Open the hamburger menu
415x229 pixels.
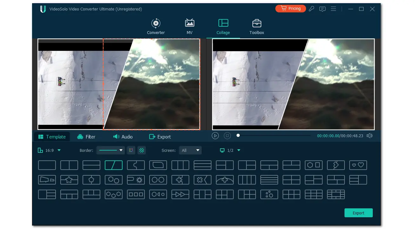[x=333, y=9]
